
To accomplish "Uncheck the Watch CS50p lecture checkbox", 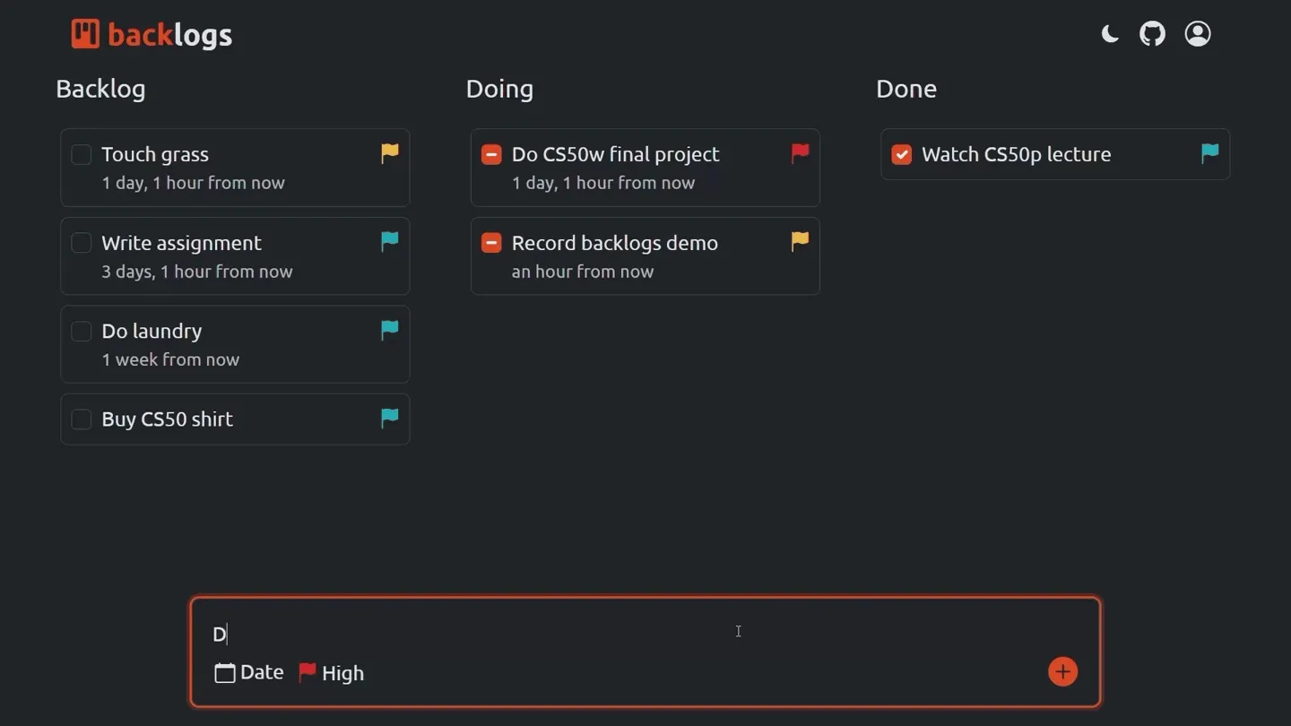I will 902,154.
